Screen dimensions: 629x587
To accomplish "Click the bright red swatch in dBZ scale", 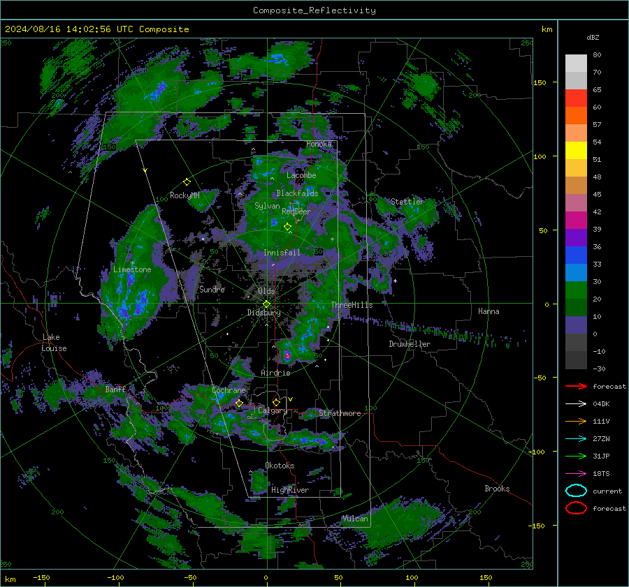I will 576,98.
